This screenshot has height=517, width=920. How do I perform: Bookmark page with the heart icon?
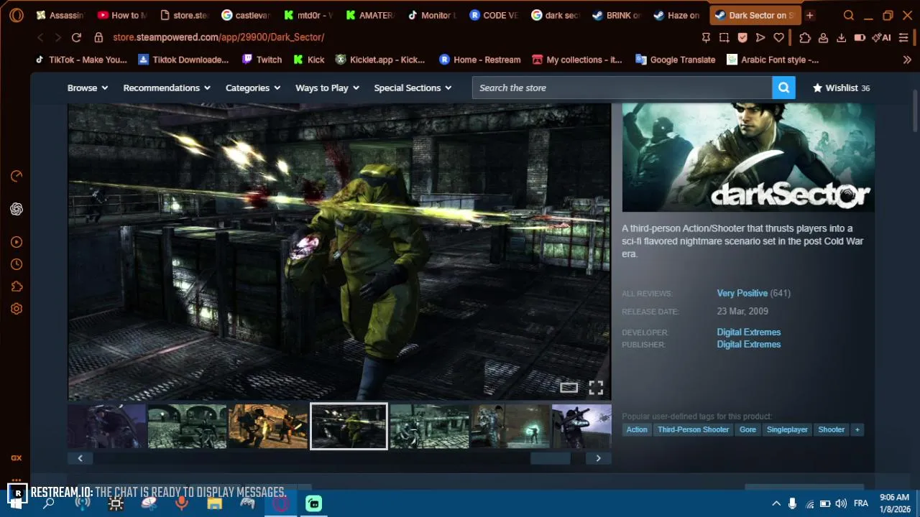pyautogui.click(x=778, y=37)
